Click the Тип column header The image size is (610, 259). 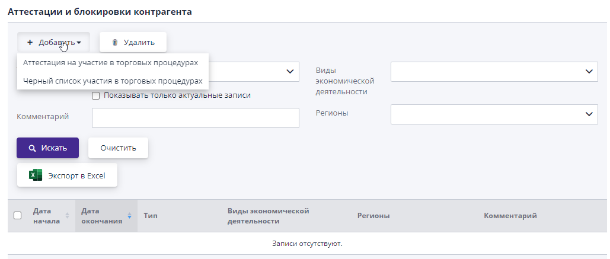150,216
